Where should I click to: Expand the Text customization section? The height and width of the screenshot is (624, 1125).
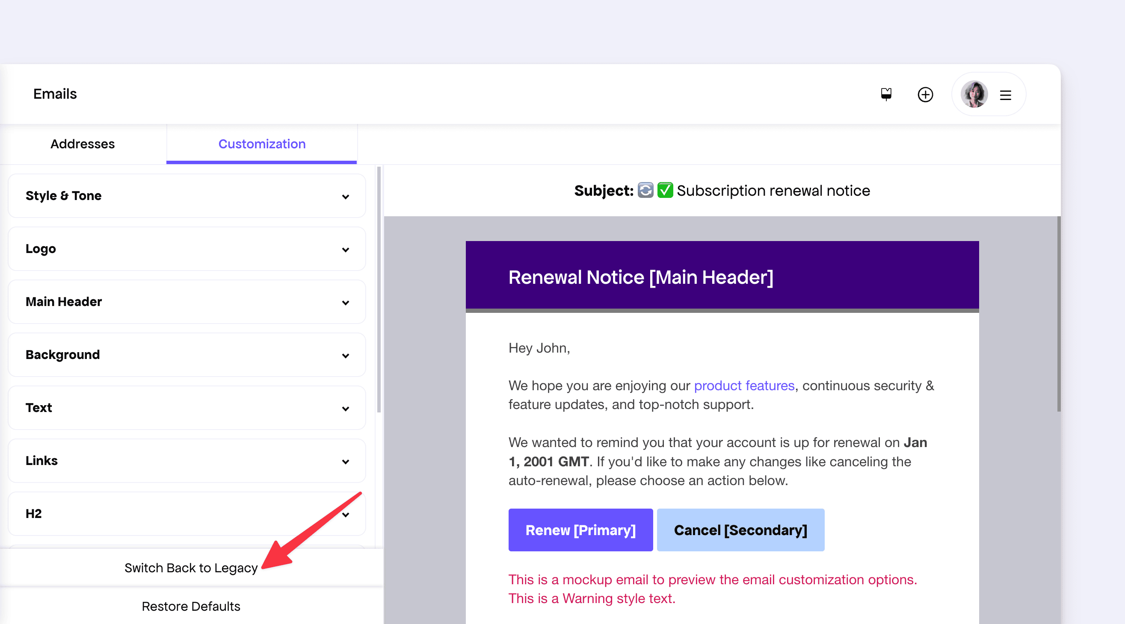click(x=187, y=408)
